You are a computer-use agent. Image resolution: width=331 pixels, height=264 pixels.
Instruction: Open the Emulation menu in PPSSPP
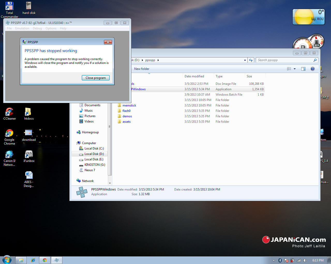22,28
